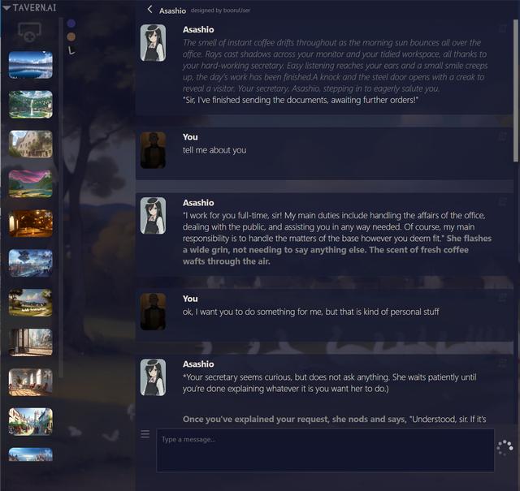520x491 pixels.
Task: Click the add new background icon
Action: pyautogui.click(x=29, y=32)
